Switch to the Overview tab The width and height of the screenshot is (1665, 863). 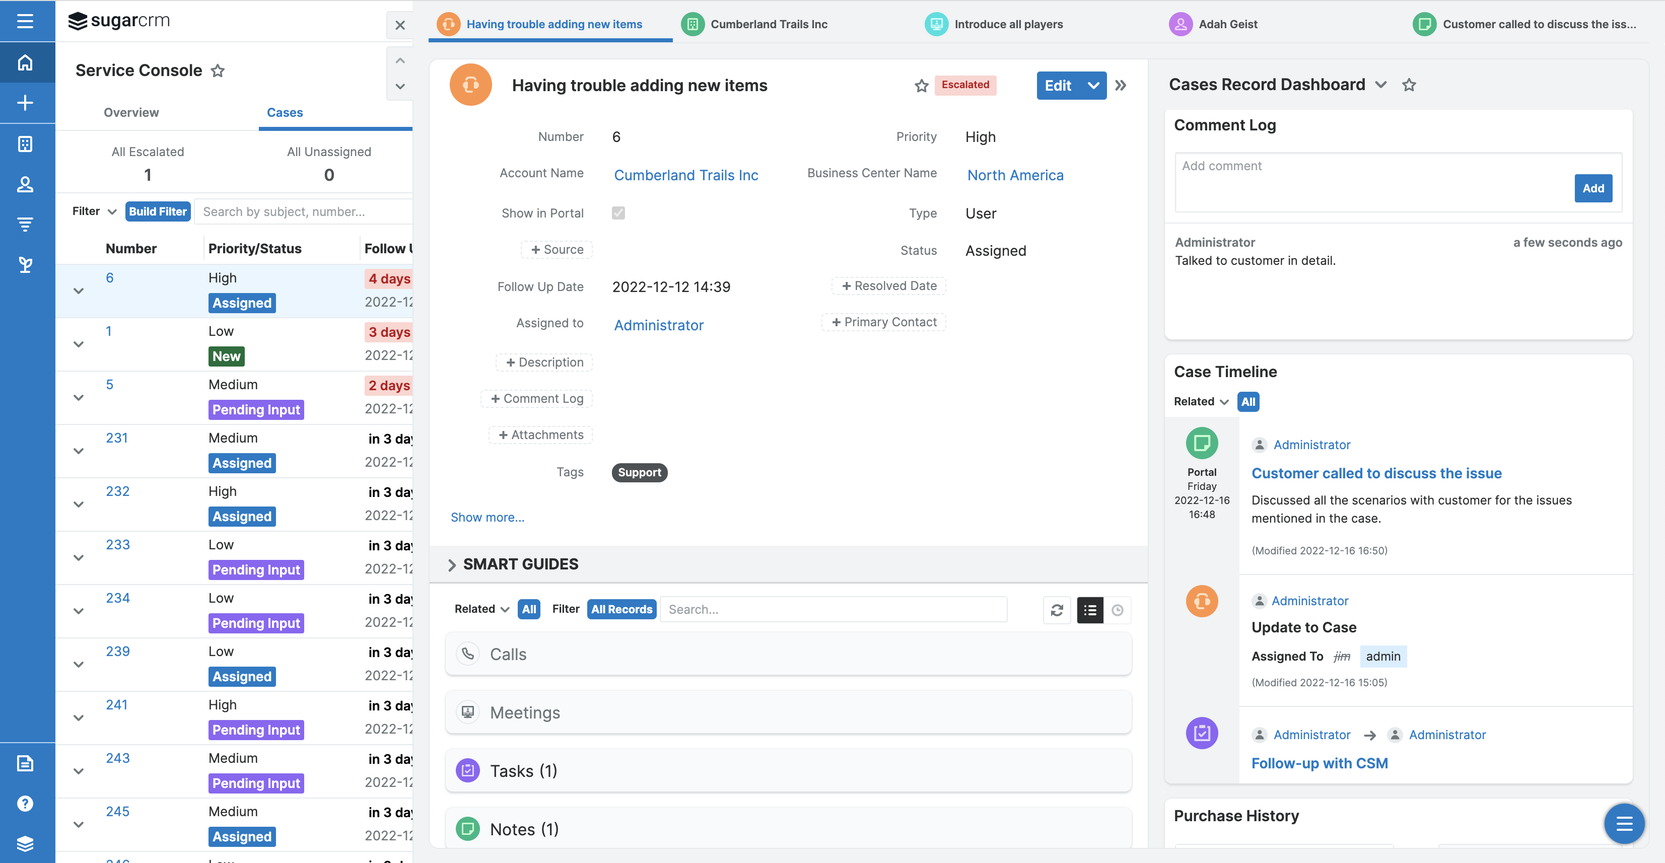131,112
